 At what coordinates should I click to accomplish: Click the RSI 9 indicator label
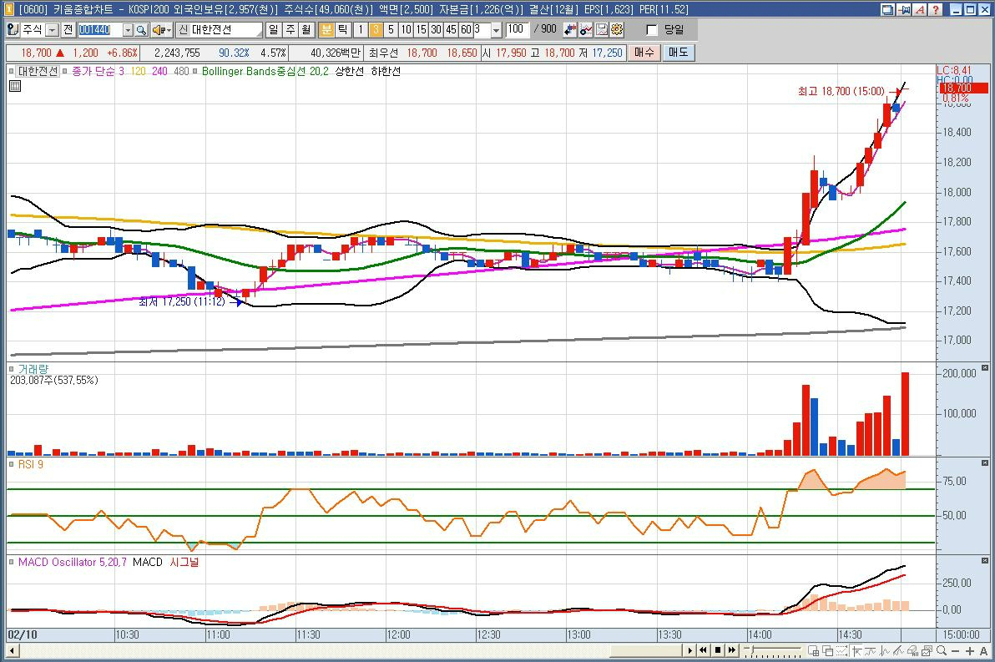coord(30,464)
